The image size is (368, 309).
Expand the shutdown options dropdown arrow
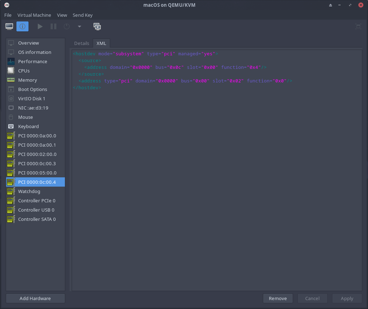point(79,26)
